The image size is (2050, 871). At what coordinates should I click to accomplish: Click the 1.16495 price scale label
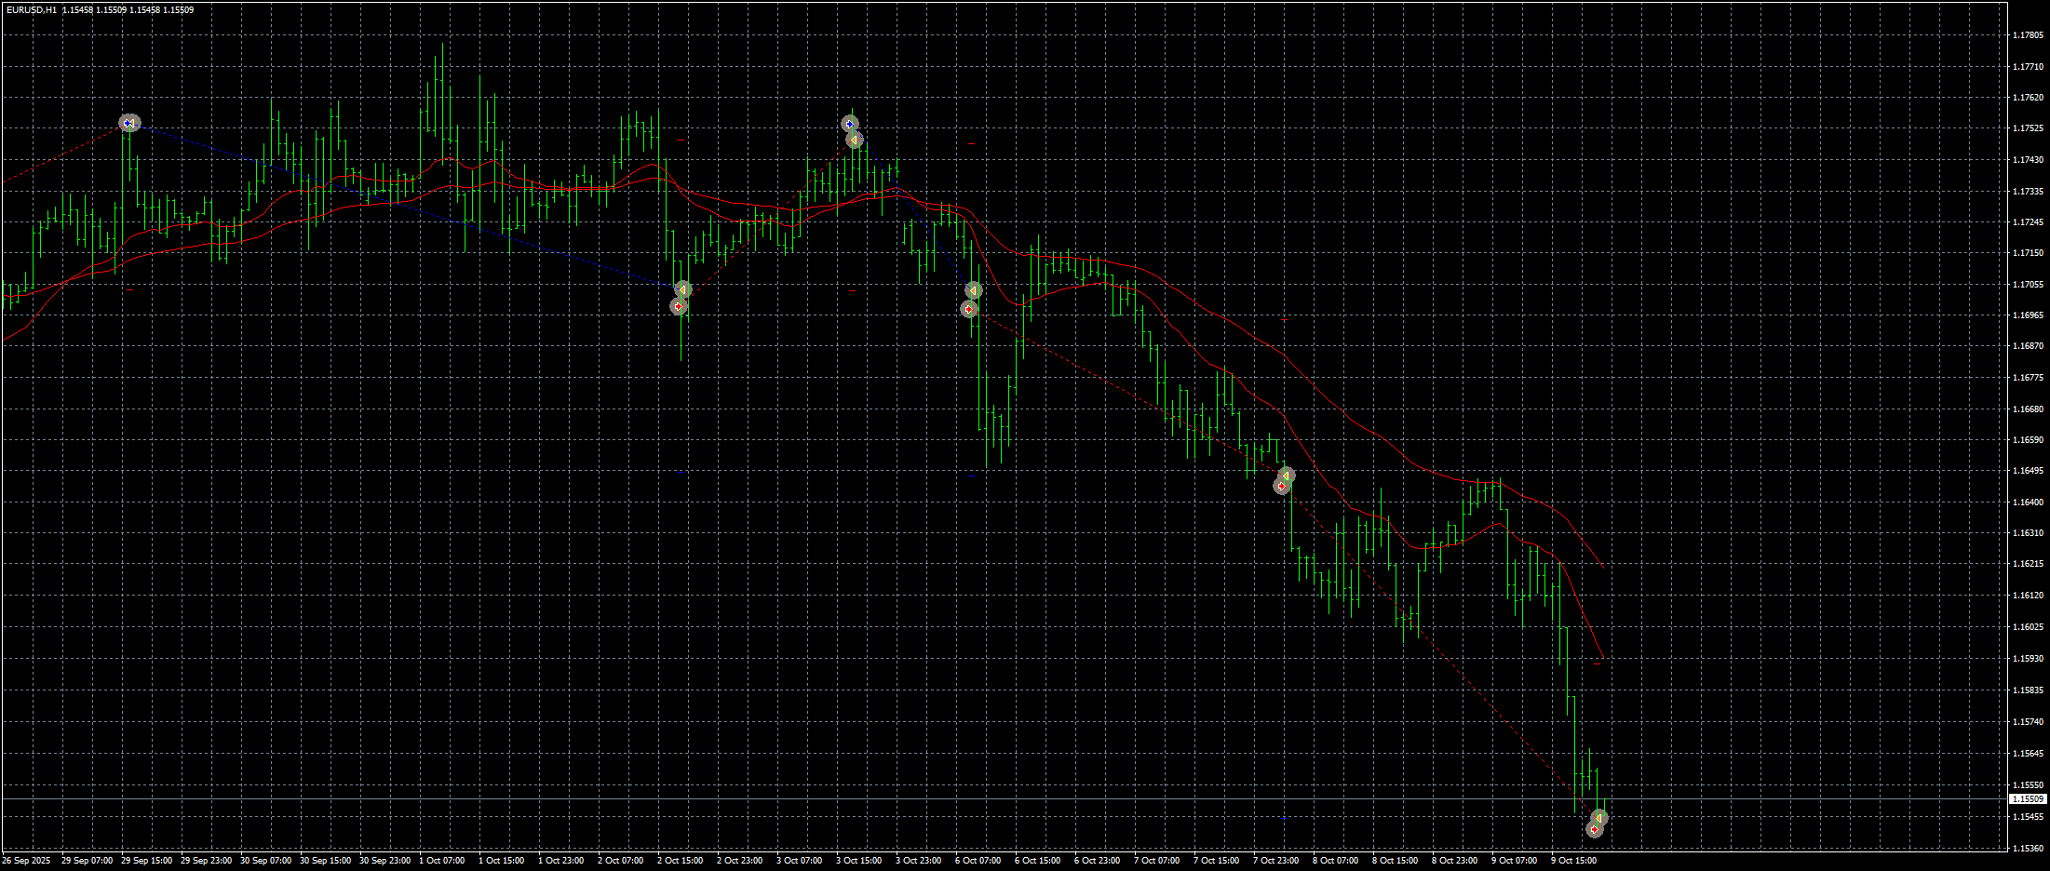2028,471
